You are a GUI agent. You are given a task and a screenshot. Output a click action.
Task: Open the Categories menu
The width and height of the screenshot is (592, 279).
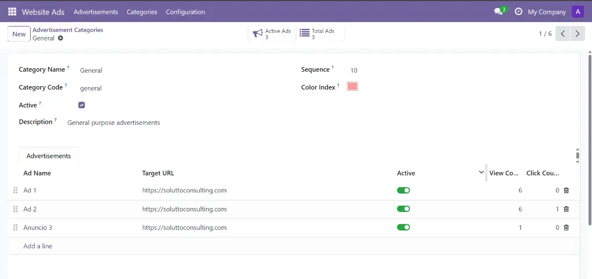[x=142, y=12]
